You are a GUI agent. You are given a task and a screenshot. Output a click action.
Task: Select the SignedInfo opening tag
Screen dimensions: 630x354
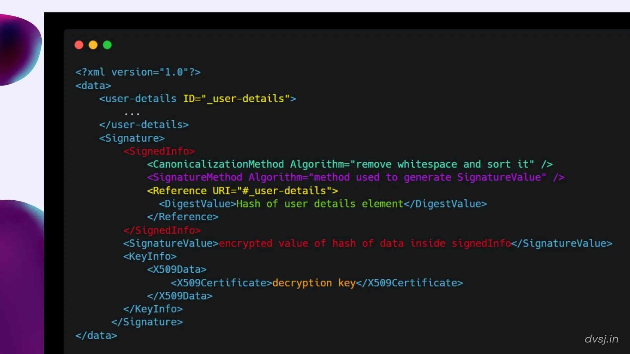coord(159,151)
